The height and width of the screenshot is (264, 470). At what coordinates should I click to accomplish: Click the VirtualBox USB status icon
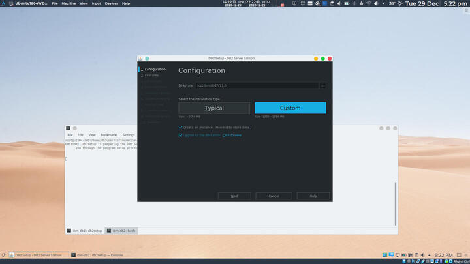tap(422, 261)
